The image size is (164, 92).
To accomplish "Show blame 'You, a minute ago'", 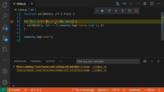I will click(x=83, y=90).
